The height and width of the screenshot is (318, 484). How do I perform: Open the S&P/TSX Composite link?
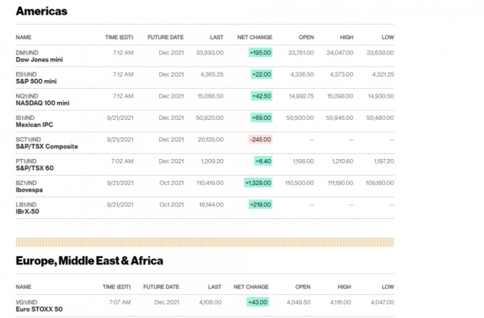[46, 146]
